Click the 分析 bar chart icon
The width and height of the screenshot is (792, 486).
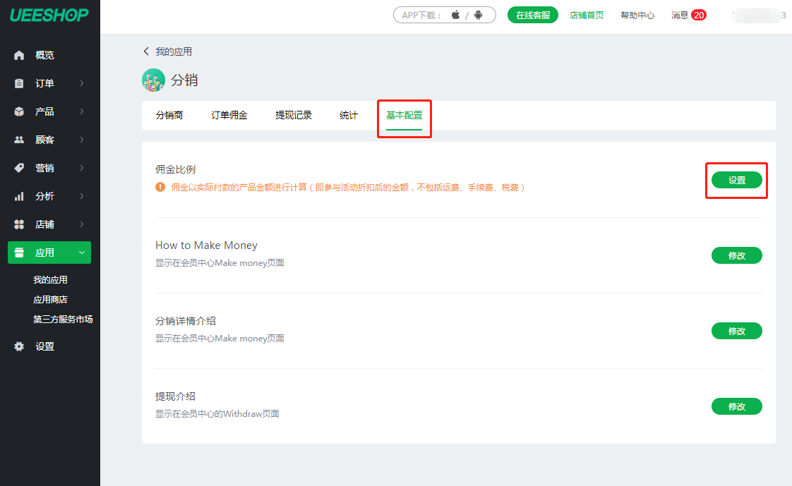(19, 196)
